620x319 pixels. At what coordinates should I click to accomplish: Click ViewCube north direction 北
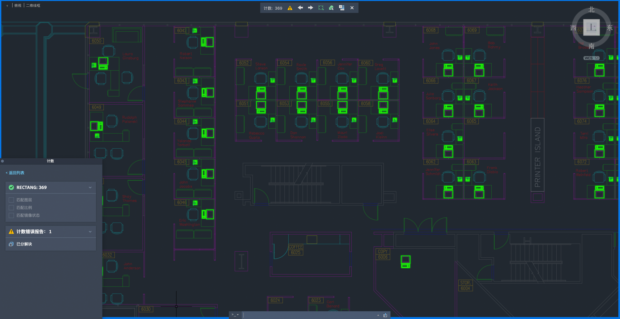(x=591, y=10)
